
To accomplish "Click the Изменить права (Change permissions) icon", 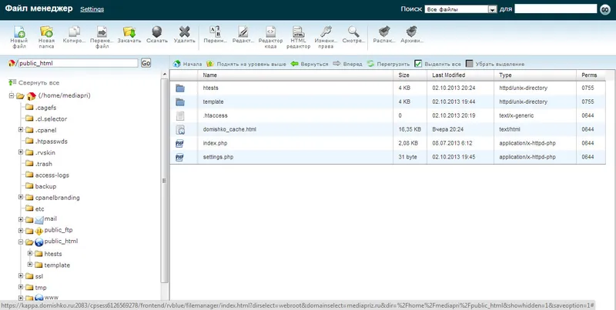I will pyautogui.click(x=326, y=32).
